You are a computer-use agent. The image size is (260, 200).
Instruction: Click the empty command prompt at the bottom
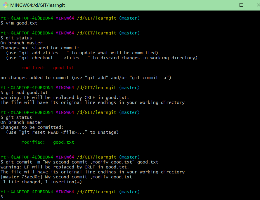tap(3, 197)
